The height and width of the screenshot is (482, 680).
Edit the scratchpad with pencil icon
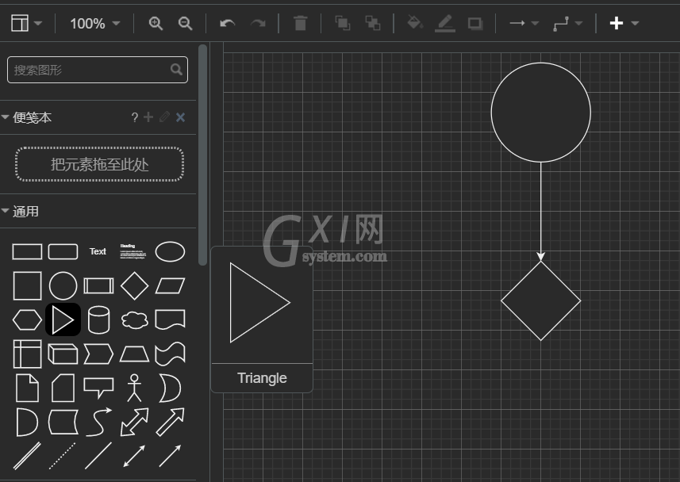(x=164, y=117)
